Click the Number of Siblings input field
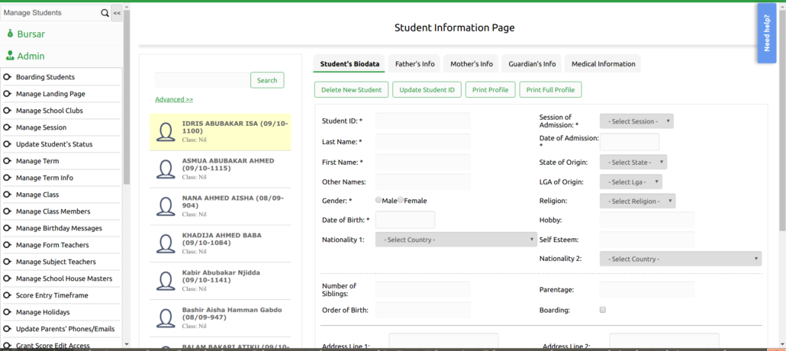 (423, 290)
